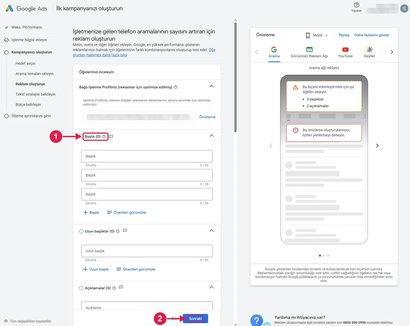Image resolution: width=410 pixels, height=326 pixels.
Task: Open the Yardım help icon
Action: [x=356, y=5]
